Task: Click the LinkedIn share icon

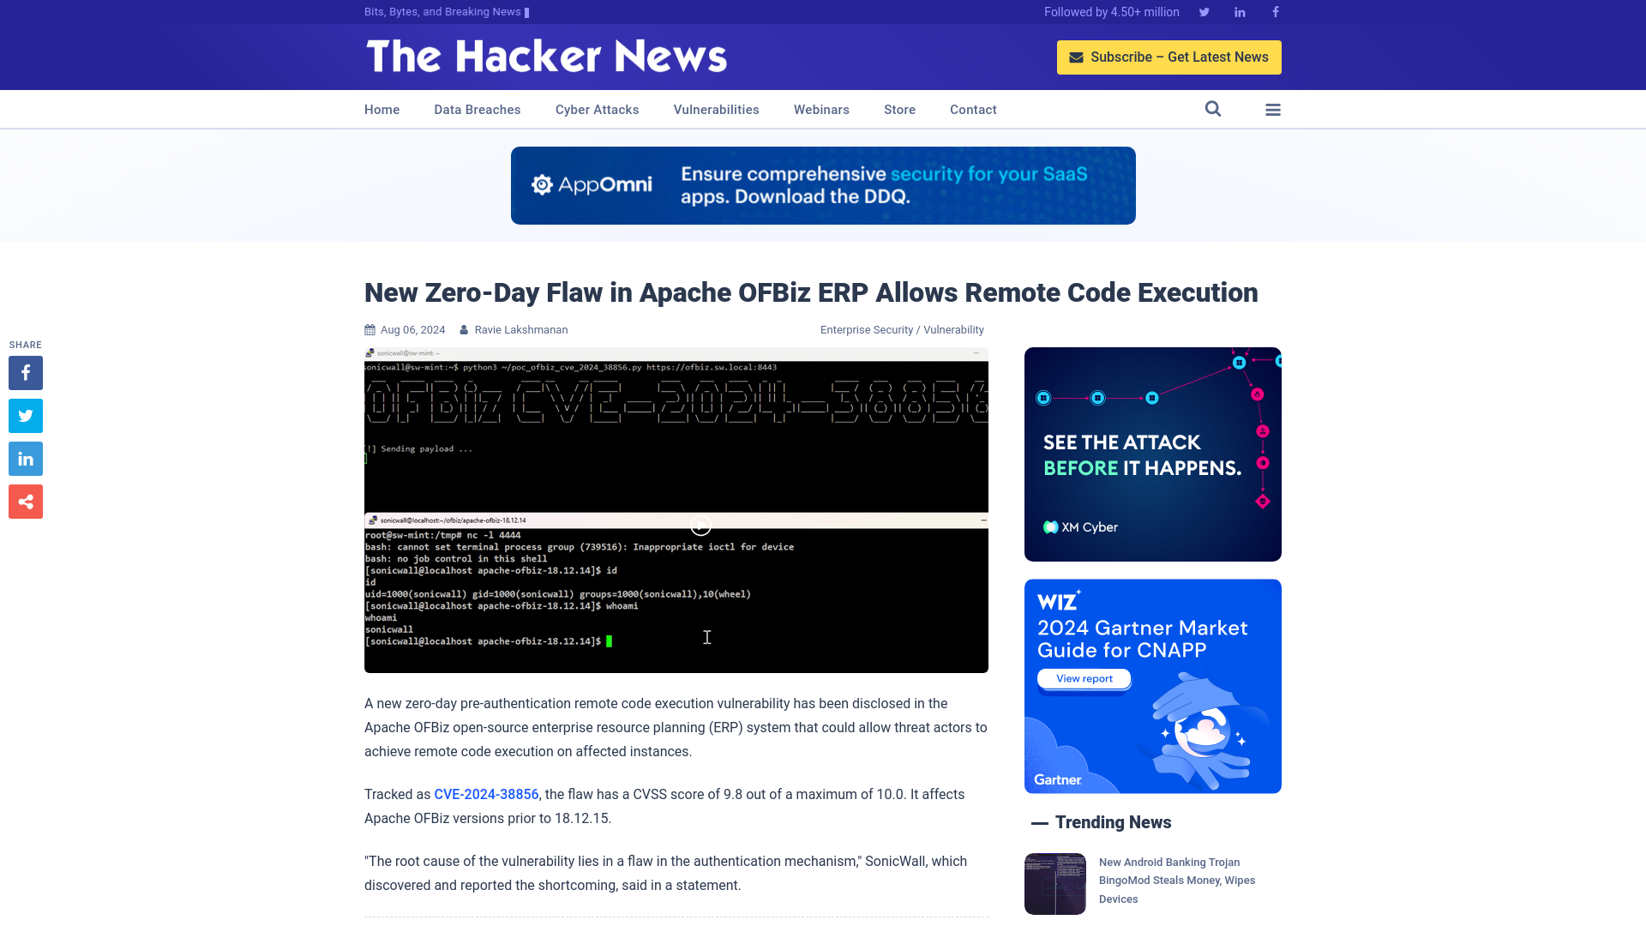Action: pyautogui.click(x=25, y=458)
